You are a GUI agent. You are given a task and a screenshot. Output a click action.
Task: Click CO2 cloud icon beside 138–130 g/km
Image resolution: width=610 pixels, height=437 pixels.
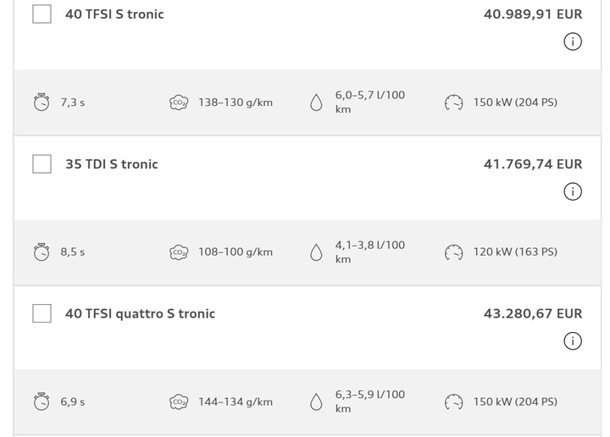pos(179,102)
